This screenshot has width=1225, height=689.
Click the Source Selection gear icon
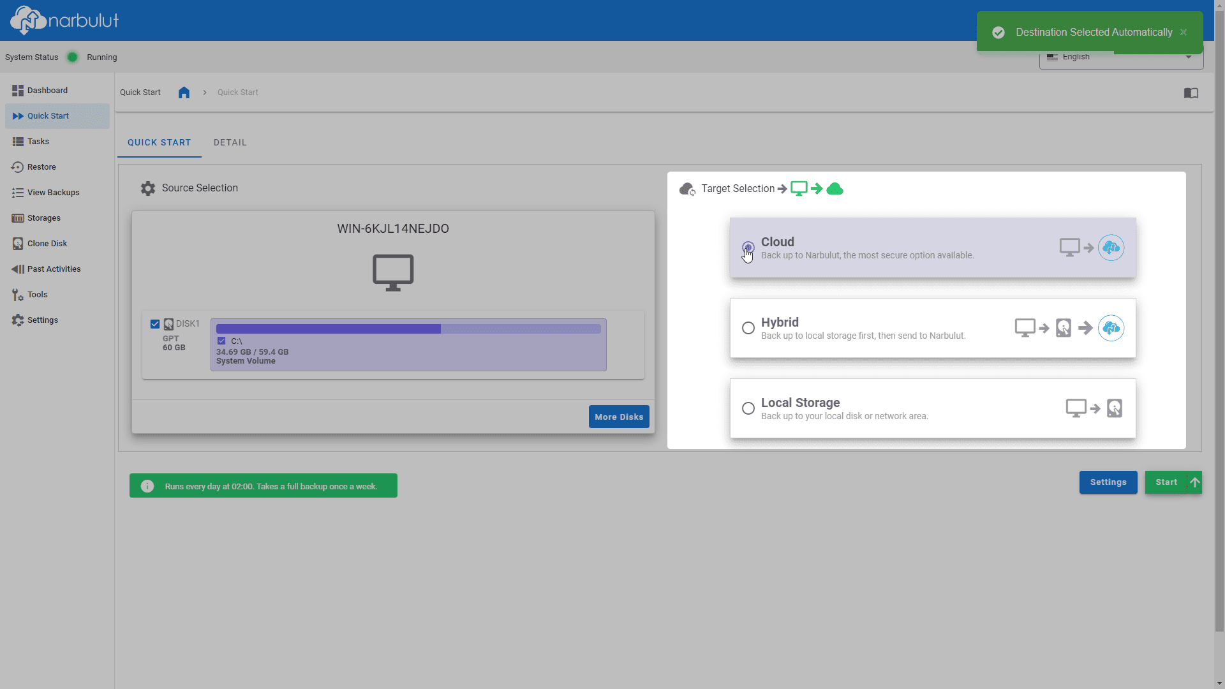click(148, 188)
